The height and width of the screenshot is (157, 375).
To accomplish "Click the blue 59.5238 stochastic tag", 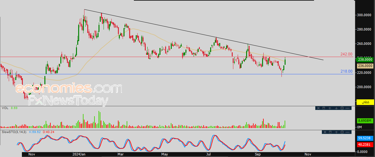I will (365, 138).
